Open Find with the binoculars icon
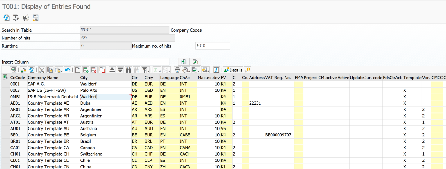The image size is (446, 169). point(128,70)
